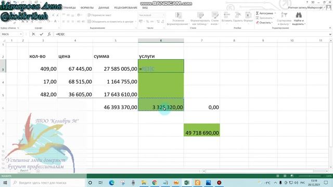The image size is (333, 187).
Task: Switch to Normal view in status bar
Action: [x=277, y=176]
